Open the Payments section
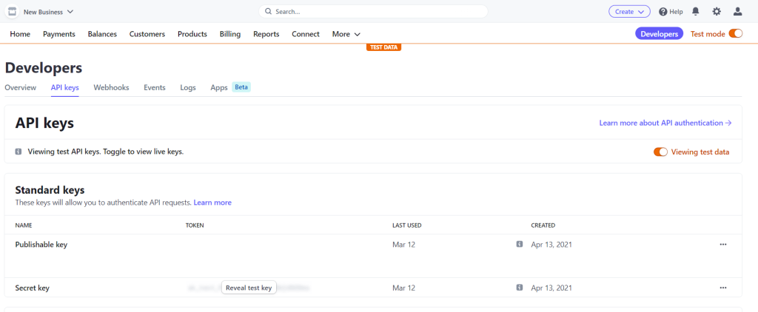The image size is (758, 312). (x=59, y=34)
